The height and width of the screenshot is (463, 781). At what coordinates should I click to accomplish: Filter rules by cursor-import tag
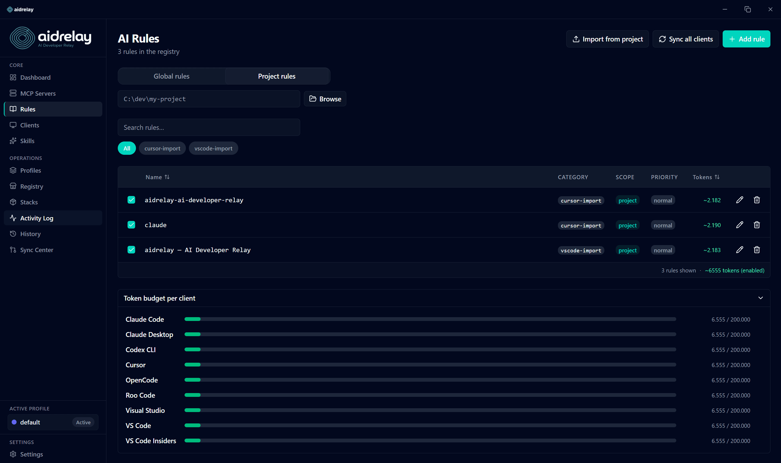(162, 148)
